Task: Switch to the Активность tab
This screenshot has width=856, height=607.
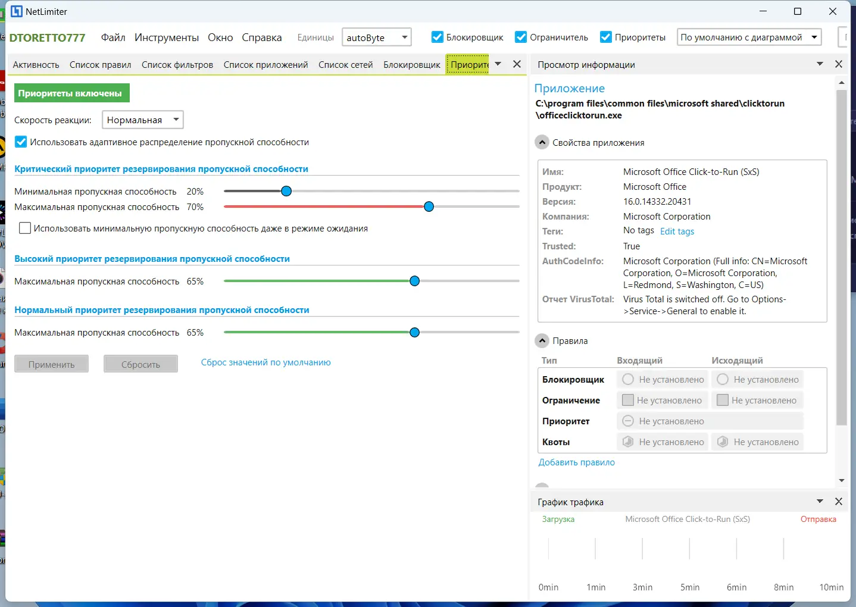Action: (x=36, y=65)
